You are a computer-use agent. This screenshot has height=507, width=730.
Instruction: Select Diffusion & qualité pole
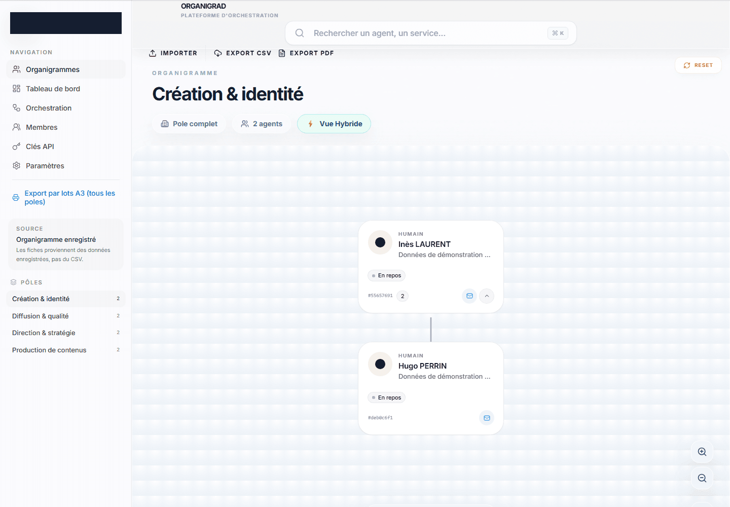pyautogui.click(x=66, y=316)
